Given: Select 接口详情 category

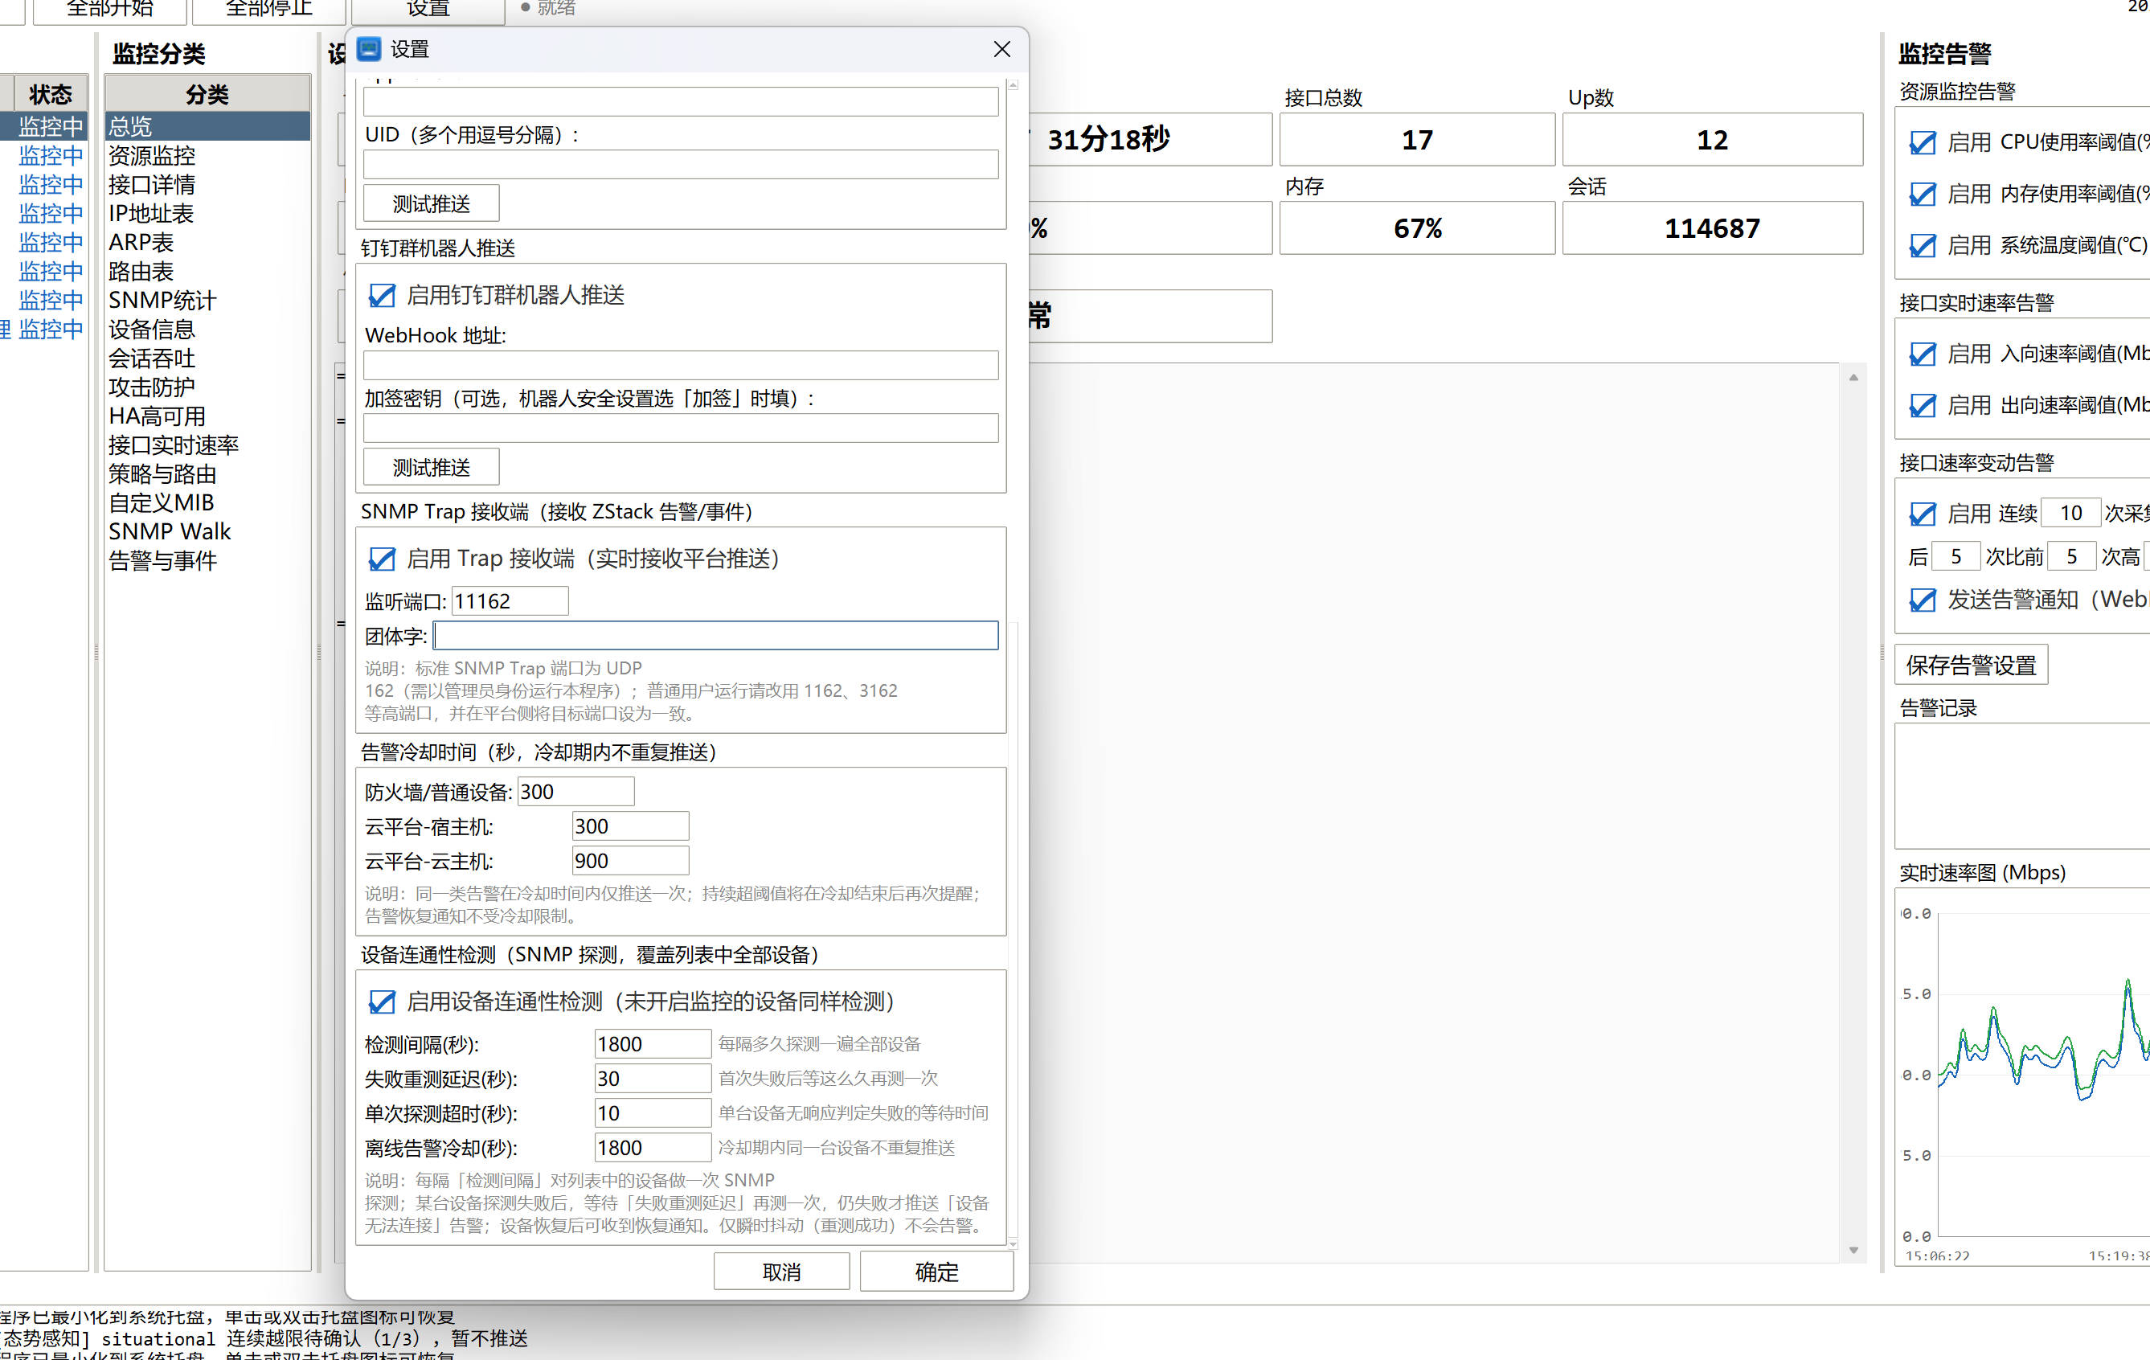Looking at the screenshot, I should (x=207, y=184).
